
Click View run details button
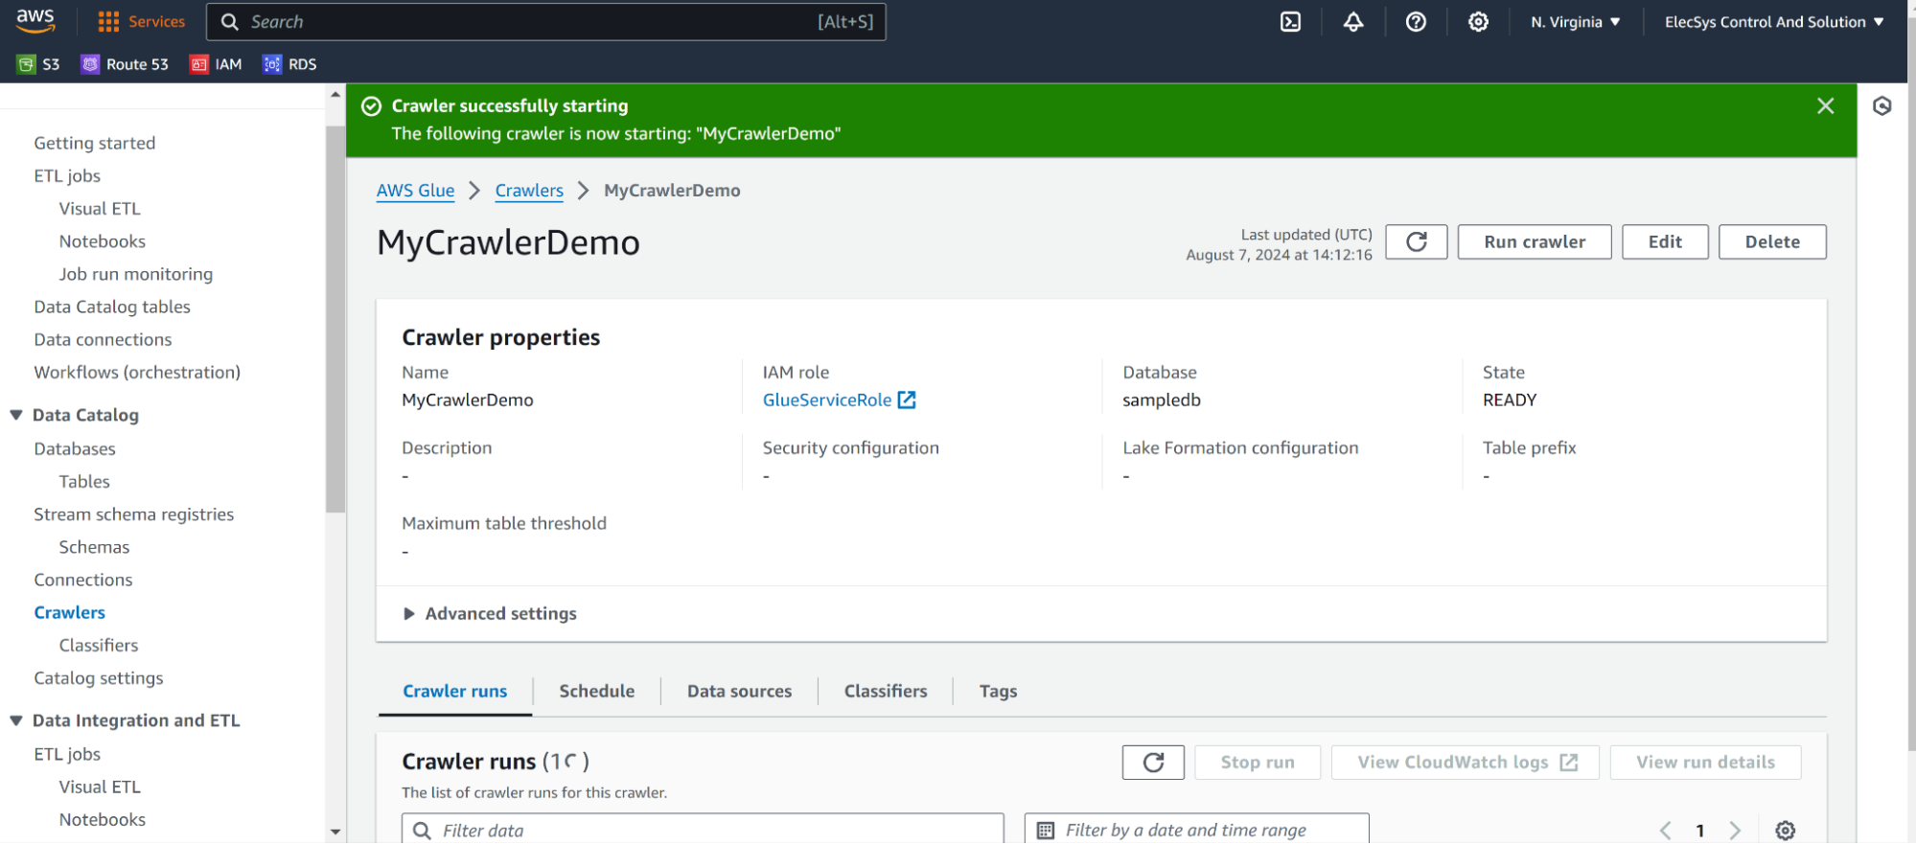click(x=1705, y=763)
